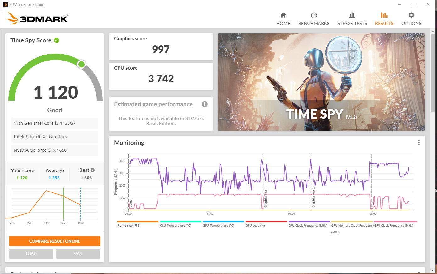This screenshot has height=274, width=437.
Task: Click the purple CPU Clock color bar
Action: 309,221
